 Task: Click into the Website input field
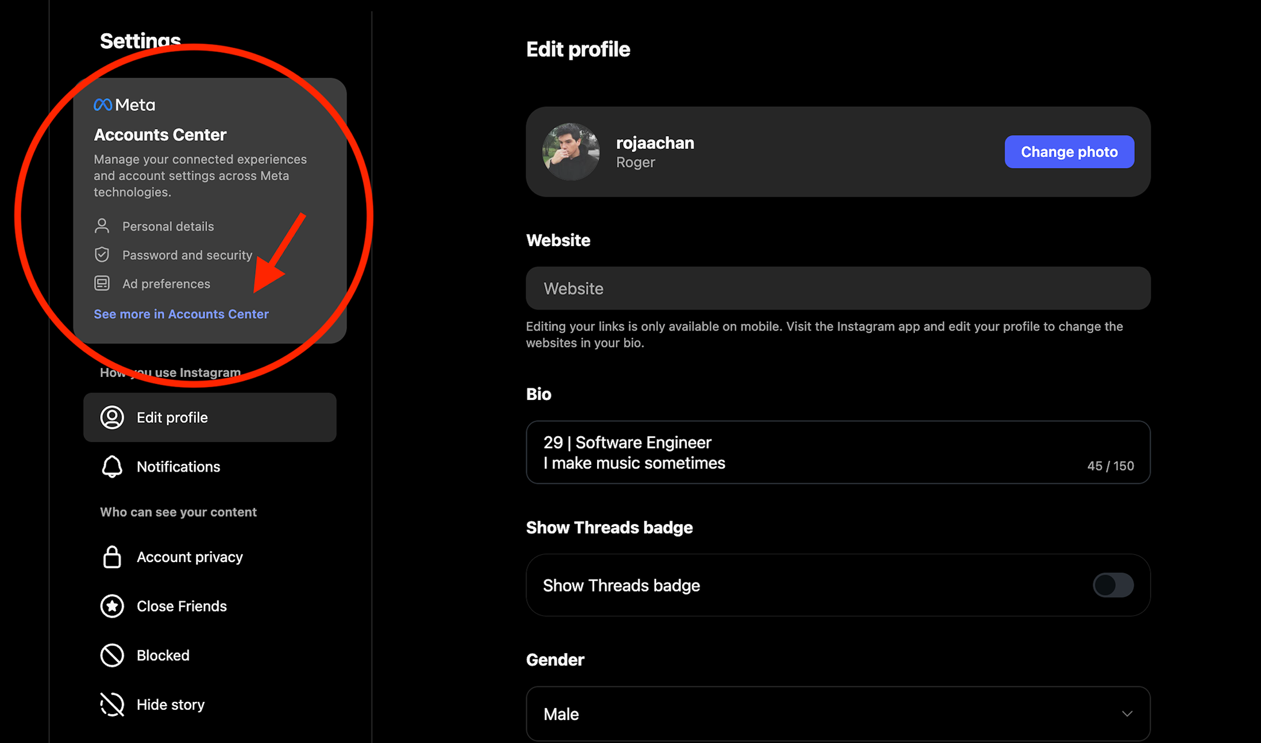[837, 288]
